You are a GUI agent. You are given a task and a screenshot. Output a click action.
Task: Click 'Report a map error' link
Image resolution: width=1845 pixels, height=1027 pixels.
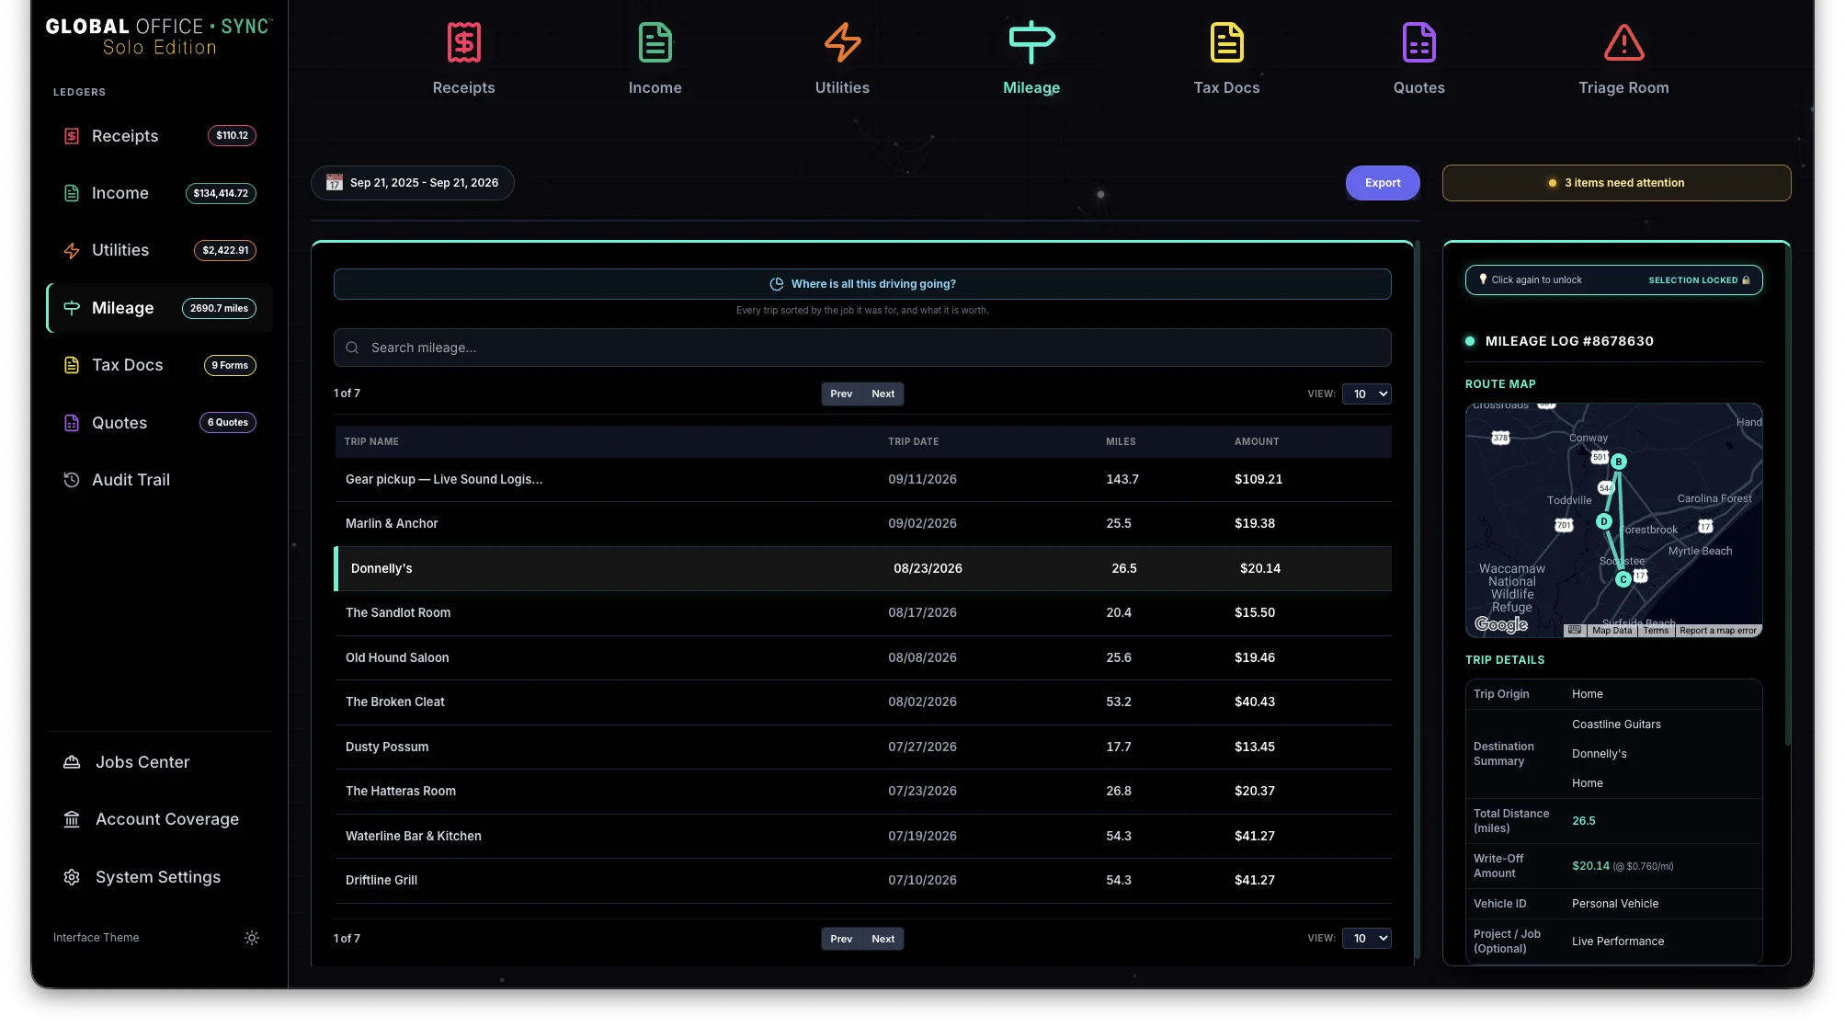(1717, 631)
